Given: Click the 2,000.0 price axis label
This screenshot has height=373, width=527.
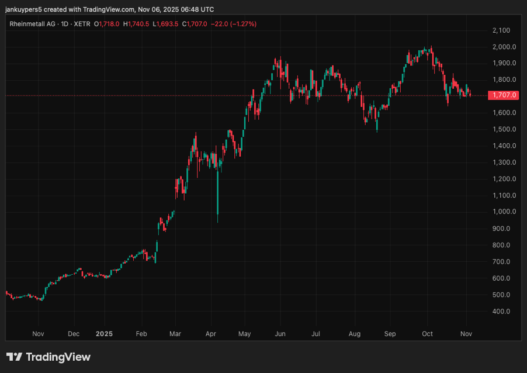Looking at the screenshot, I should 504,47.
